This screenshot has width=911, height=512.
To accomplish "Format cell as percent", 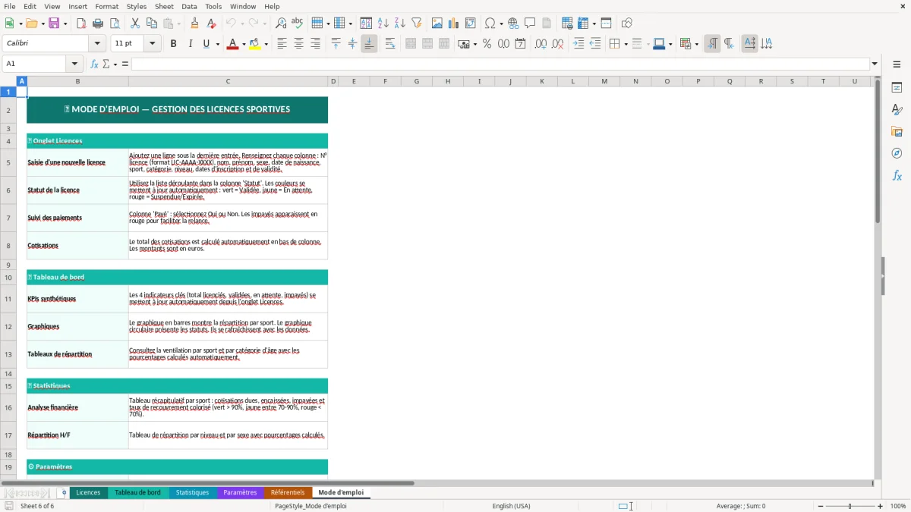I will [487, 44].
